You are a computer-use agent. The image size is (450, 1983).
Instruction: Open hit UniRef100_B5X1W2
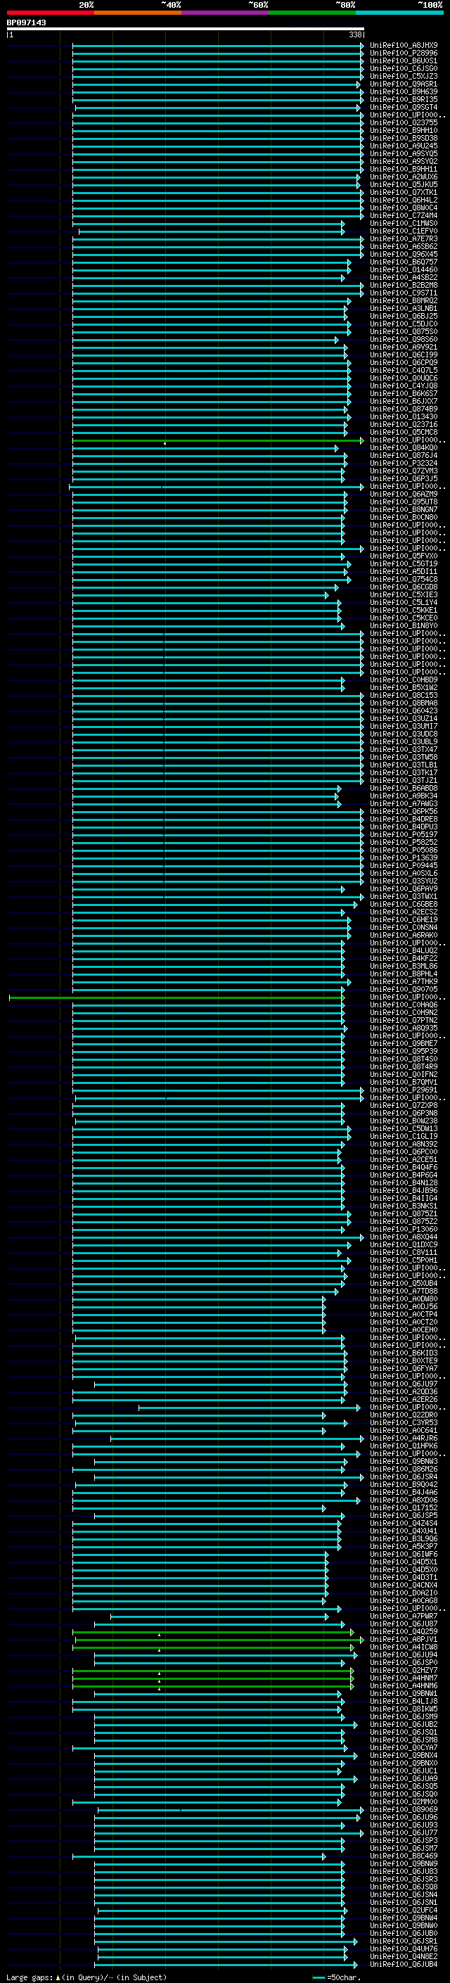coord(404,688)
